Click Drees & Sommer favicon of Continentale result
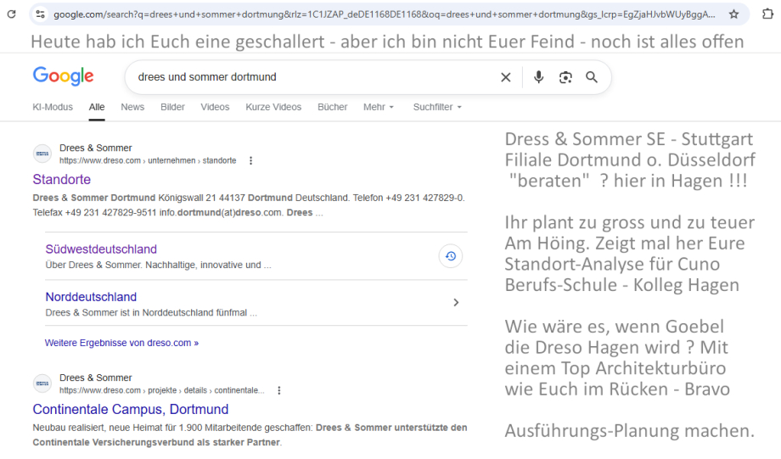 pyautogui.click(x=42, y=383)
